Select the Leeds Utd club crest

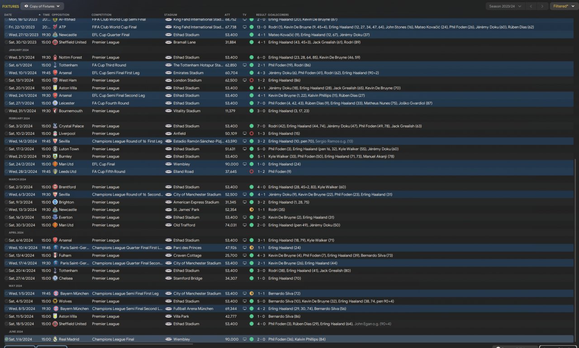click(x=55, y=172)
